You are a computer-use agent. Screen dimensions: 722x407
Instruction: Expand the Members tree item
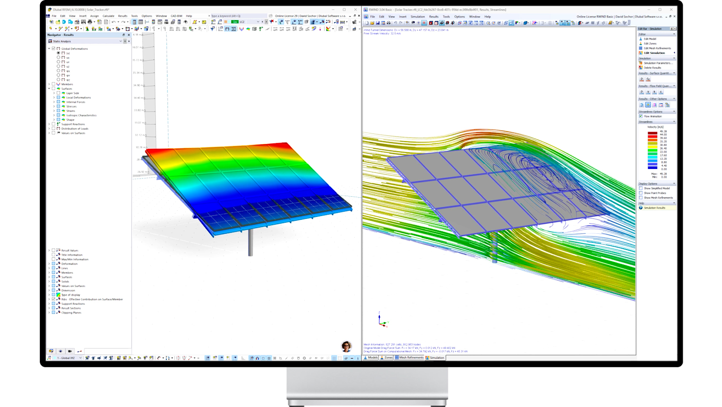pyautogui.click(x=49, y=84)
